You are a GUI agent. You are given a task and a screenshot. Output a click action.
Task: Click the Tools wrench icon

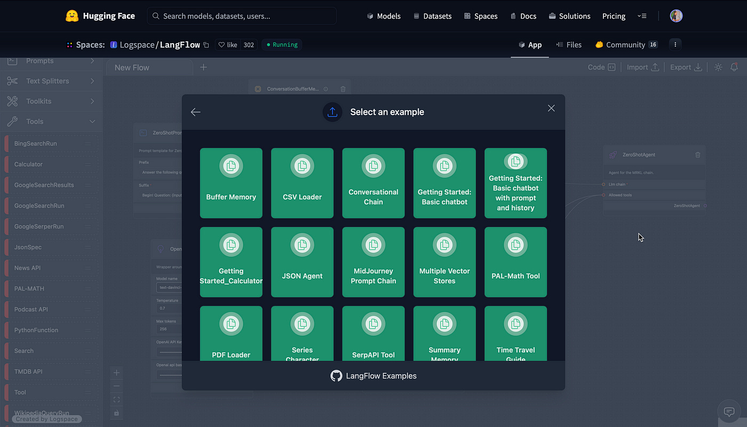click(12, 122)
